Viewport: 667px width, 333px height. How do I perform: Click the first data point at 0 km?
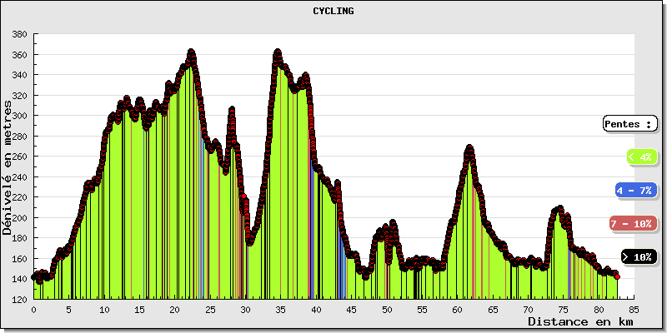34,277
